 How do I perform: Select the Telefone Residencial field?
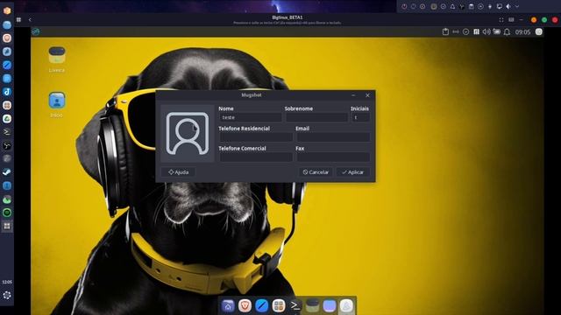(256, 137)
